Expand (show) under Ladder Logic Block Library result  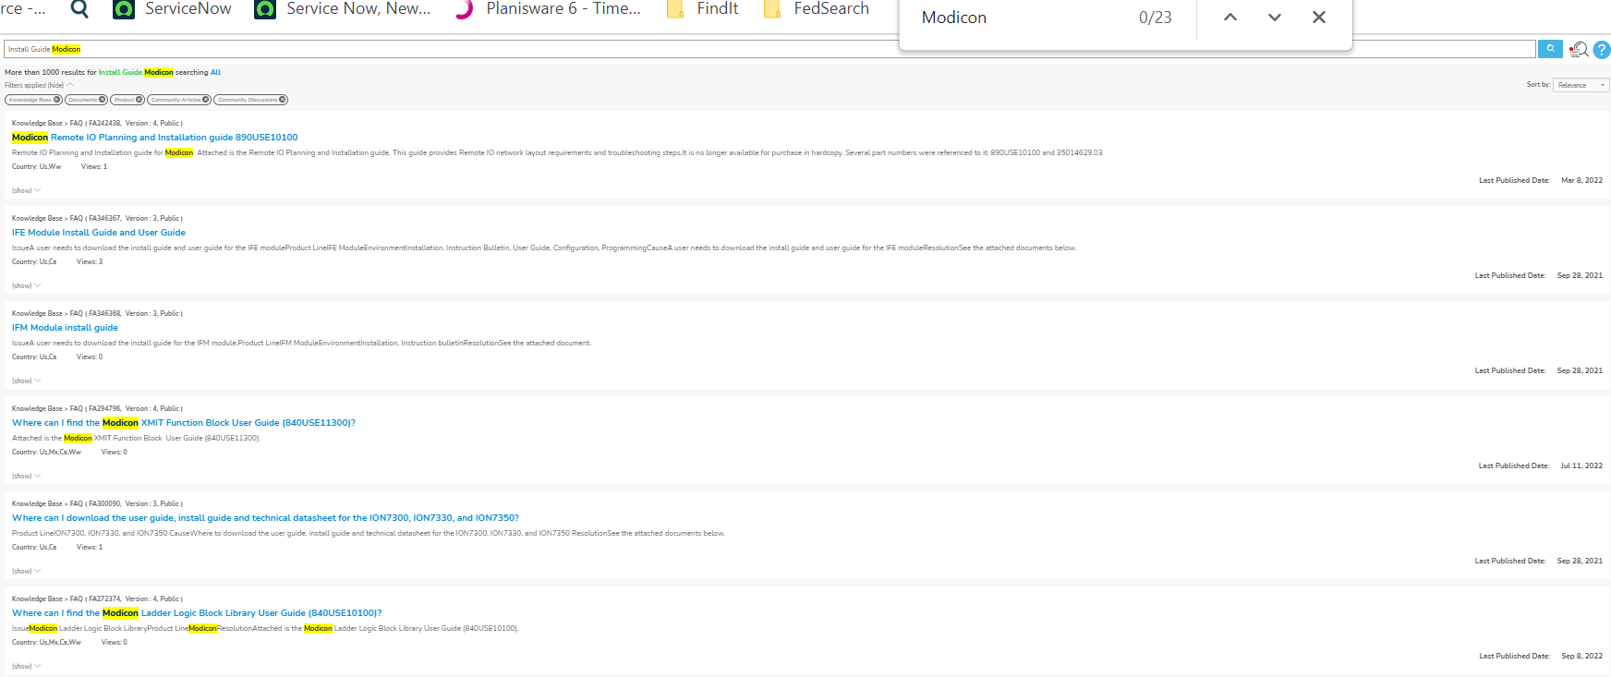click(x=26, y=666)
